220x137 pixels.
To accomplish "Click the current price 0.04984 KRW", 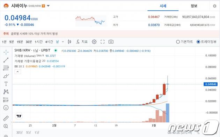I will coord(21,18).
